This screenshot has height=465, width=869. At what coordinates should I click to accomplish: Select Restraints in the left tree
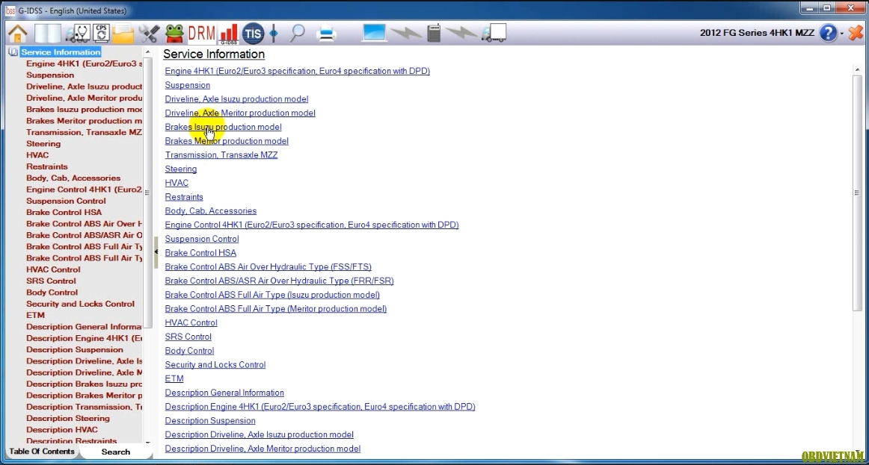tap(47, 166)
